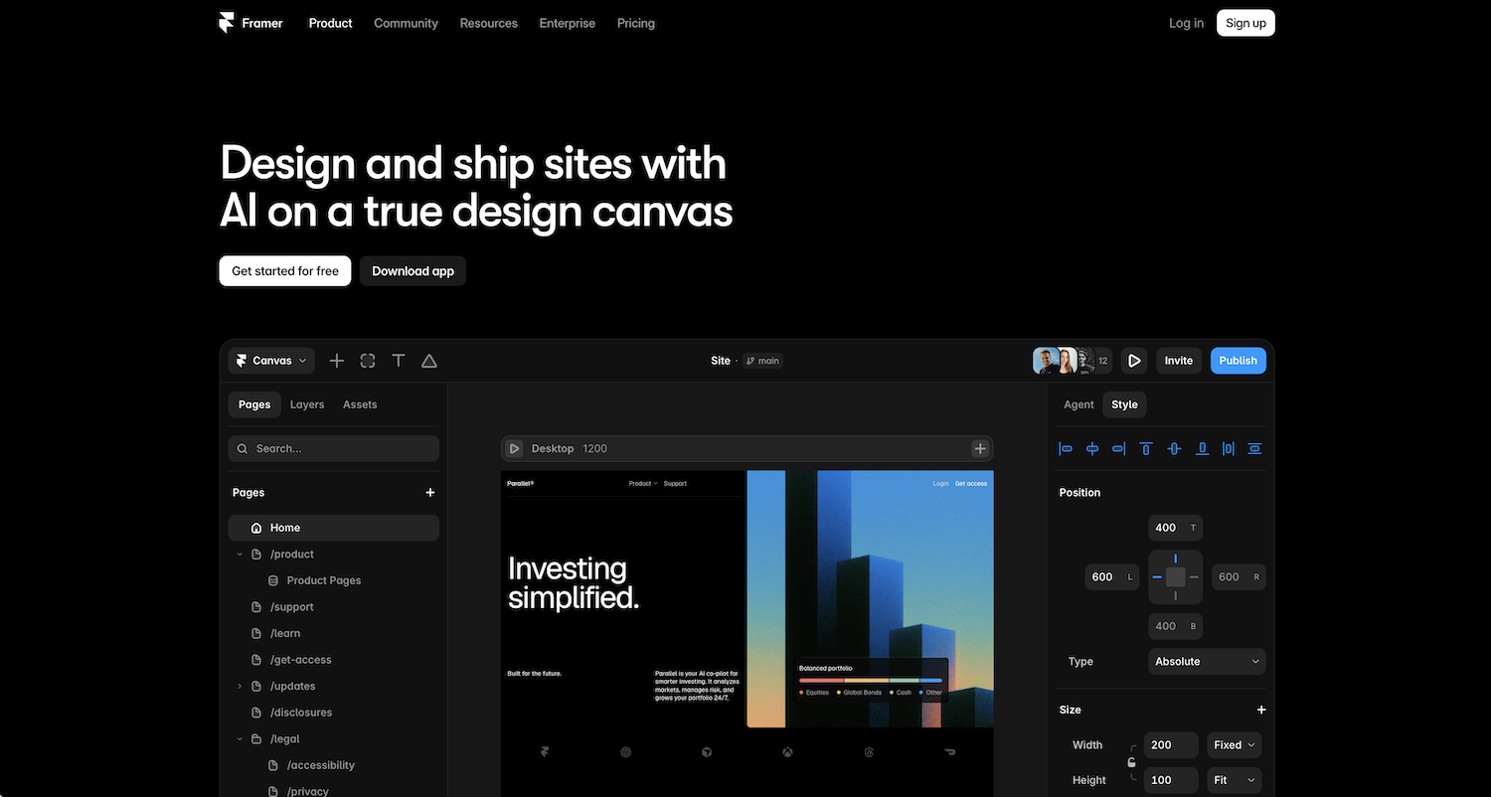
Task: Switch to the Agent tab
Action: (1078, 404)
